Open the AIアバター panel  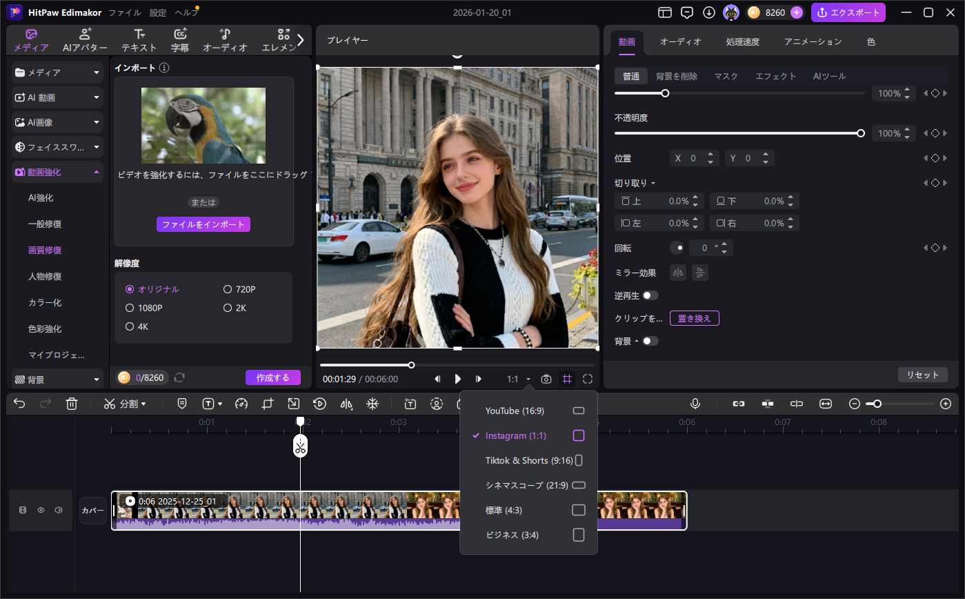coord(85,39)
